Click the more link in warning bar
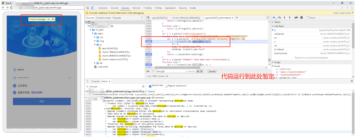 [336, 13]
